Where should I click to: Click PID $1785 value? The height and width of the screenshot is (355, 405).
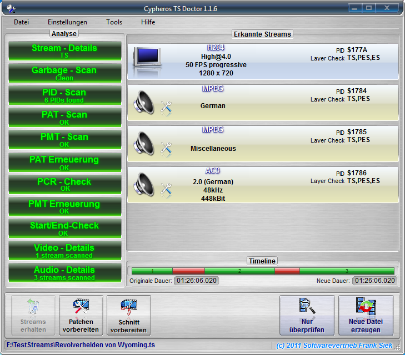[357, 132]
